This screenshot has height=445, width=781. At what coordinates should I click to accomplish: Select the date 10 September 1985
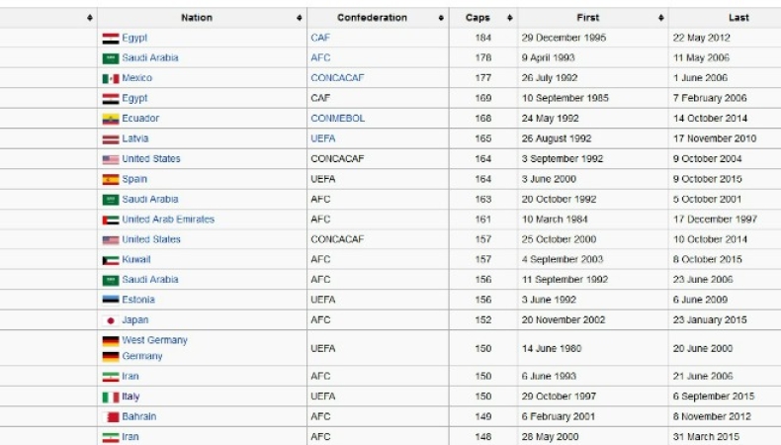(x=565, y=98)
